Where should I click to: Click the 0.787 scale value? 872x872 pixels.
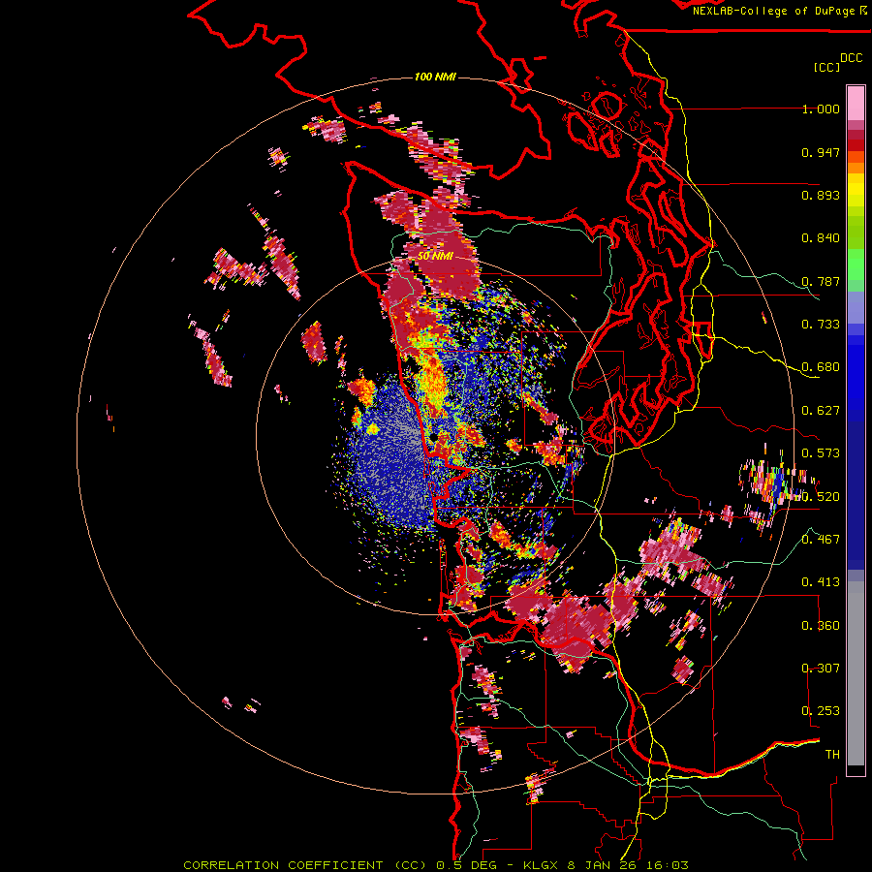[821, 281]
